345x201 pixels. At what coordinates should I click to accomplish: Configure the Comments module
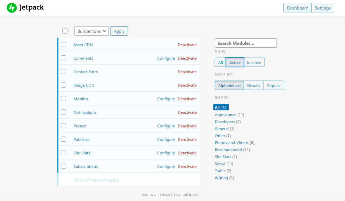pos(166,58)
